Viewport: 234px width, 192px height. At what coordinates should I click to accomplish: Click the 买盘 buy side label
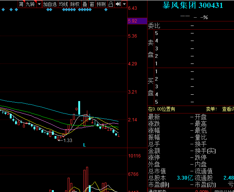151,87
